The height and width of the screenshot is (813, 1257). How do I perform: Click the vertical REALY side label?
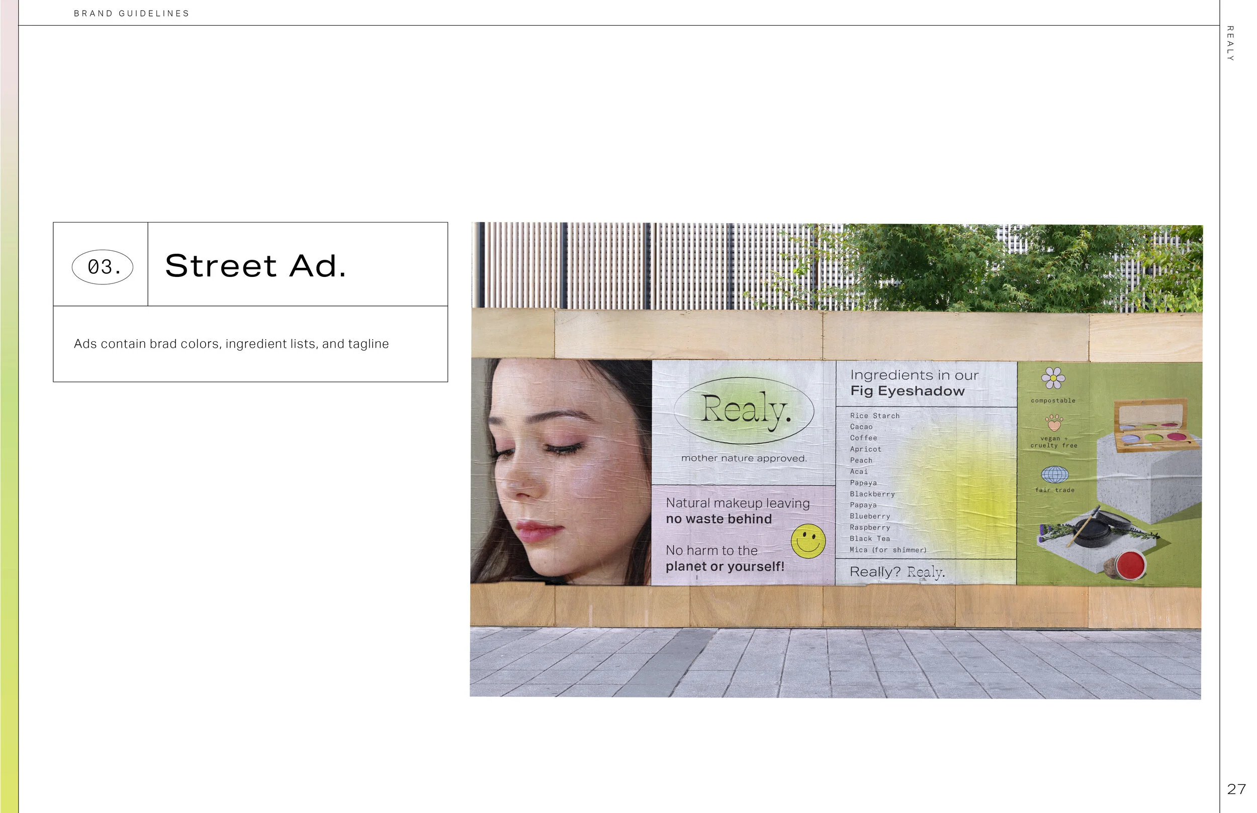pos(1230,43)
